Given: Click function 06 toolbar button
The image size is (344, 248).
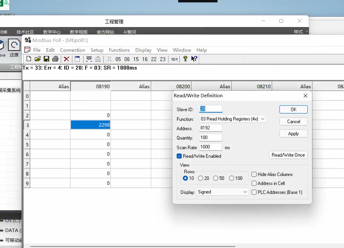Looking at the screenshot, I should 127,59.
